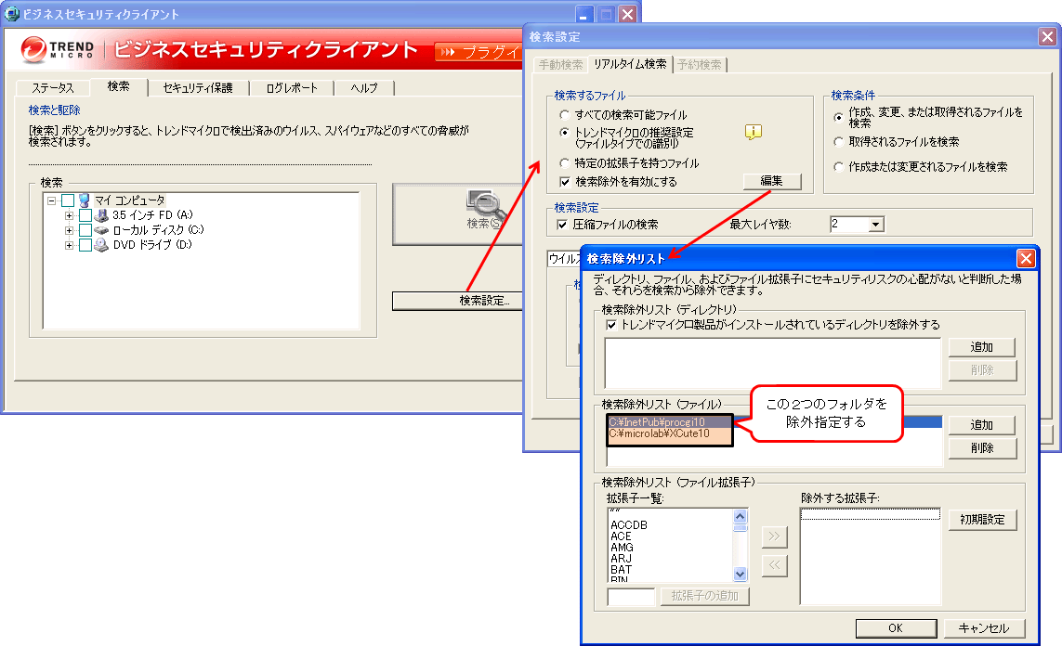Click キャンセル in 検索除外リスト dialog
The height and width of the screenshot is (646, 1062).
[x=984, y=628]
